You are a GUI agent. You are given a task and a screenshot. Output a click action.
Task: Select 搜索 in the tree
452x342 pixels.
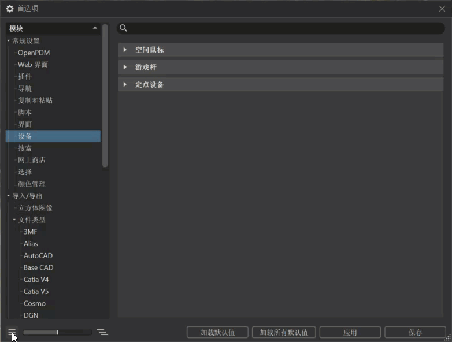click(25, 148)
